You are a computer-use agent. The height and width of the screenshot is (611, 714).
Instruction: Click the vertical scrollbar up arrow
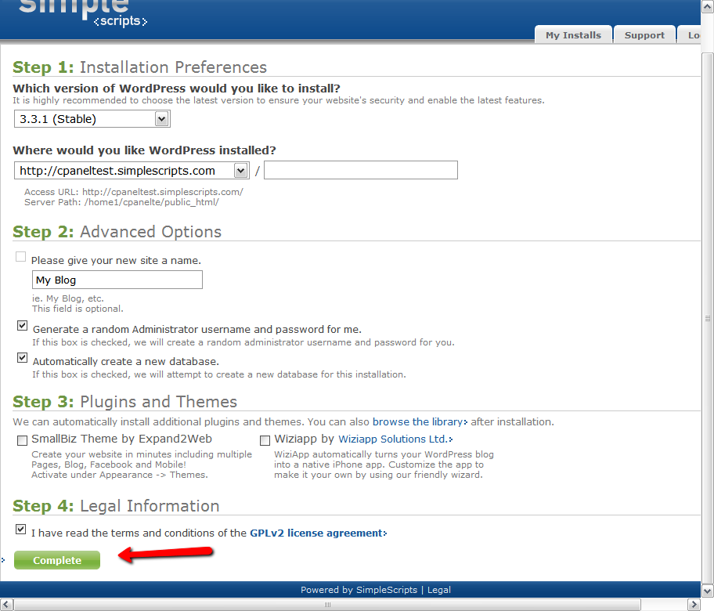pyautogui.click(x=707, y=7)
